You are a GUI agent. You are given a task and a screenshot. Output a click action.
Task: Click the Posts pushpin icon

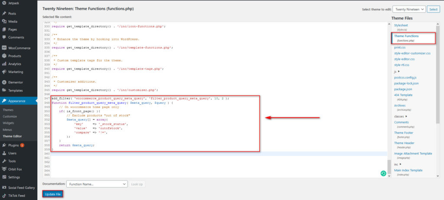(x=4, y=13)
